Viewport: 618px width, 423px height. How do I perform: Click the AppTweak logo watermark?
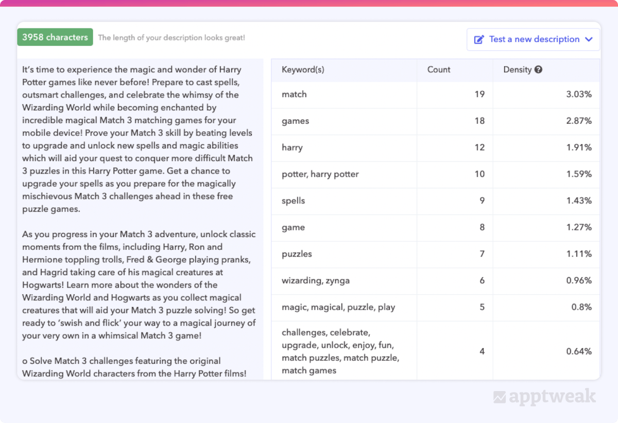544,397
